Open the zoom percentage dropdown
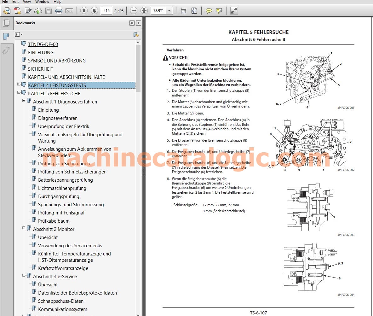Viewport: 373px width, 316px height. (x=169, y=11)
